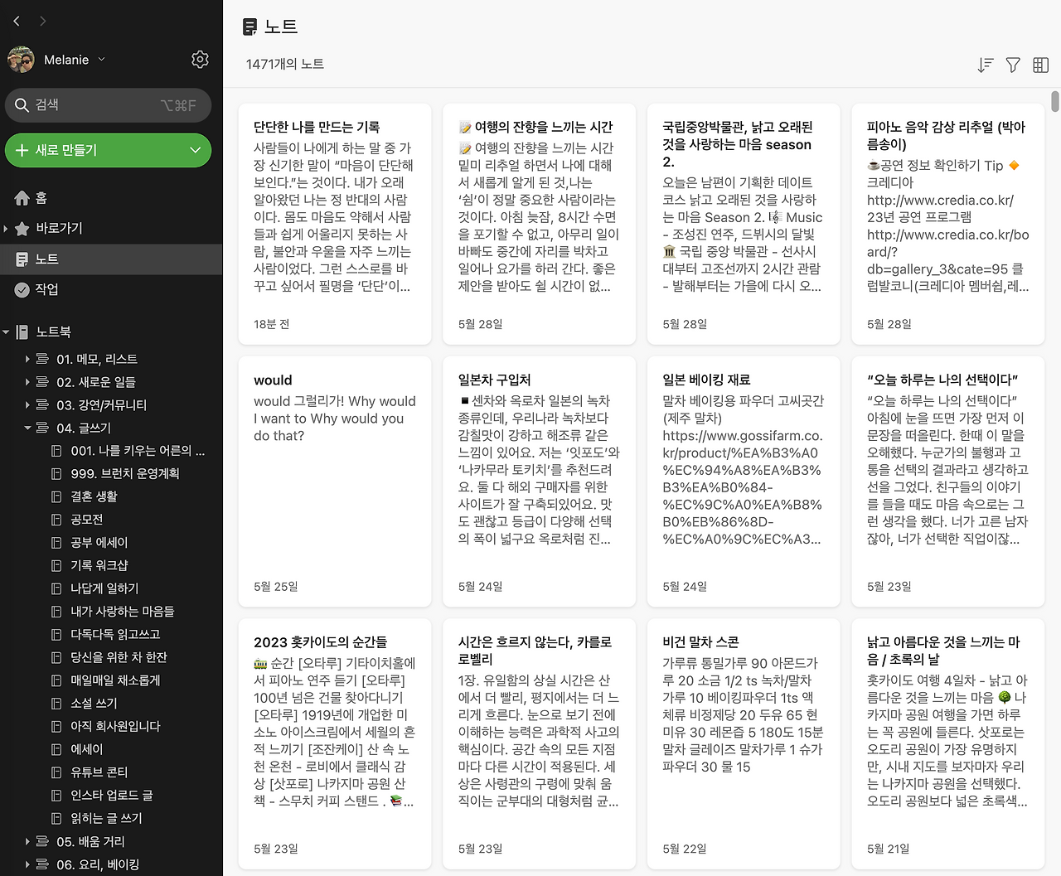Click the back navigation arrow

17,21
